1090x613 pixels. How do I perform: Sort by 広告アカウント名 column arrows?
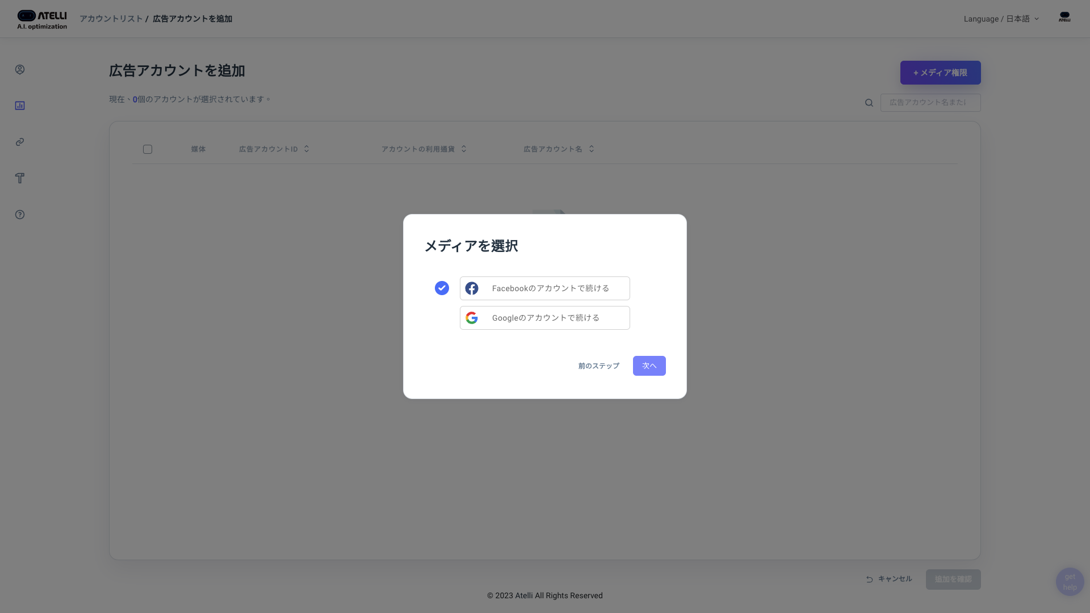click(592, 149)
